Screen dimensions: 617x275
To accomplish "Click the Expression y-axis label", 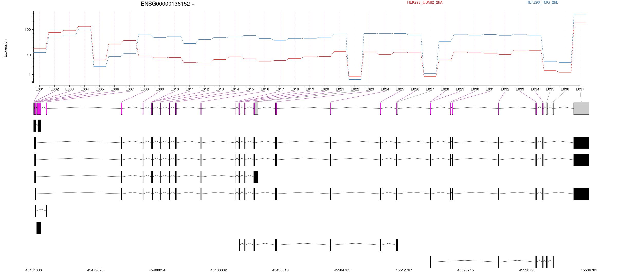I will pyautogui.click(x=5, y=48).
